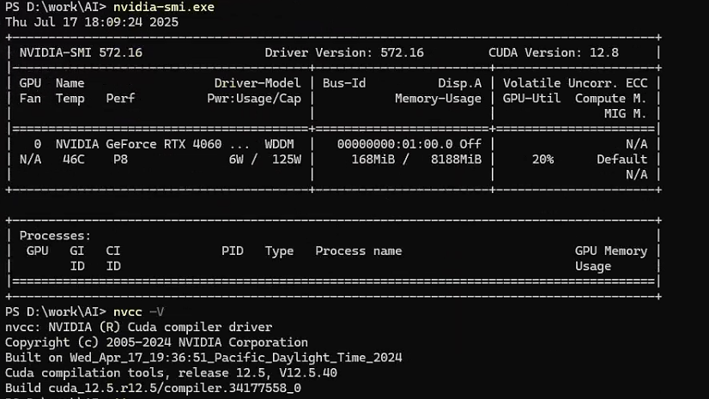This screenshot has width=709, height=399.
Task: Click the 6W / 125W power usage
Action: pos(264,160)
